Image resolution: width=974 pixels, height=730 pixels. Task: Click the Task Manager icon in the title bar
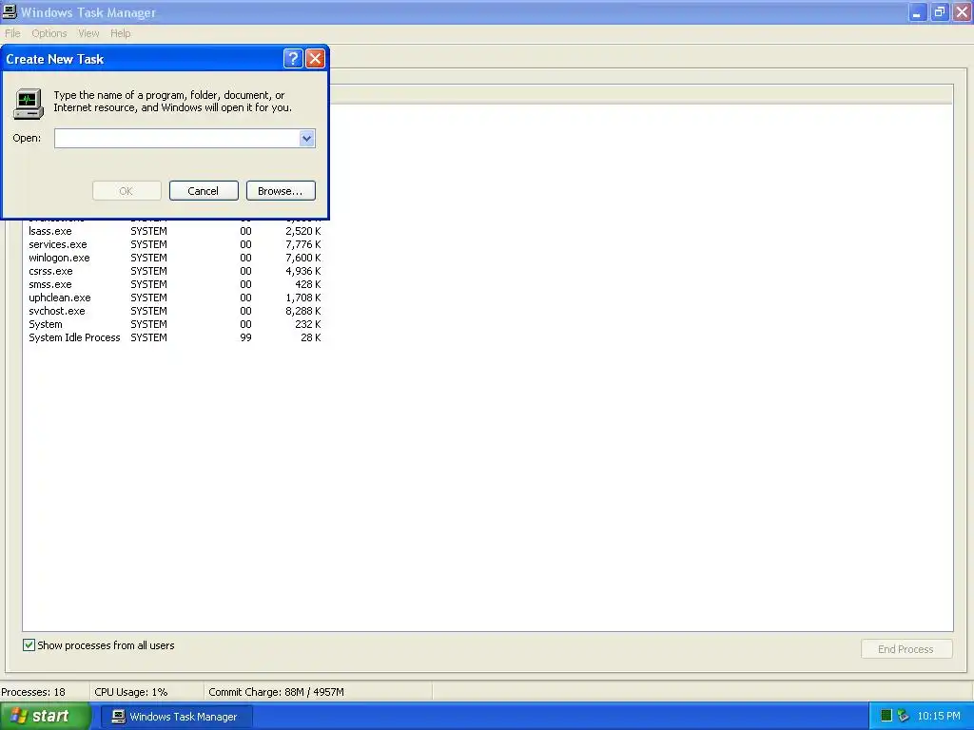pyautogui.click(x=10, y=11)
